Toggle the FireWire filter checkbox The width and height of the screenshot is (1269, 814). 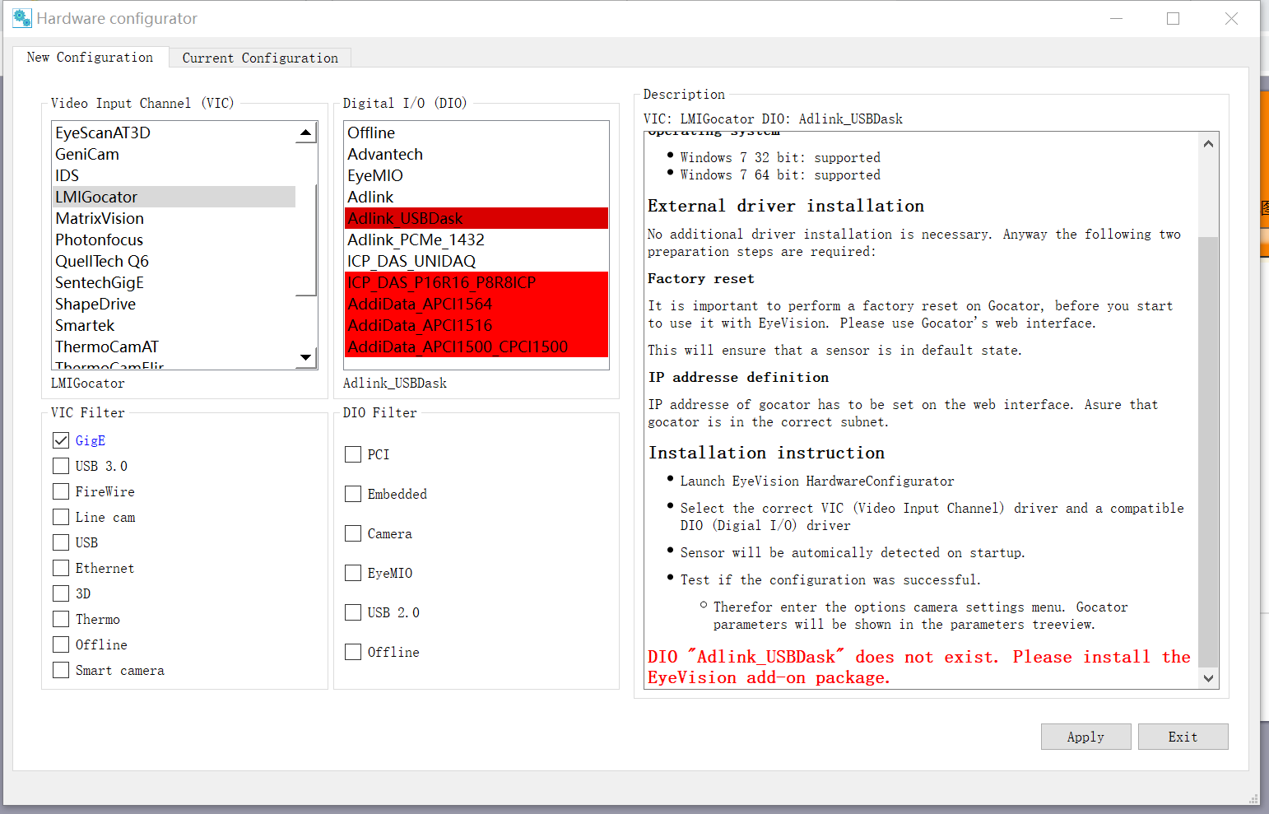(x=61, y=491)
